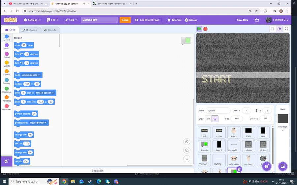The image size is (297, 185).
Task: Open Chrome from the Windows taskbar
Action: point(64,182)
